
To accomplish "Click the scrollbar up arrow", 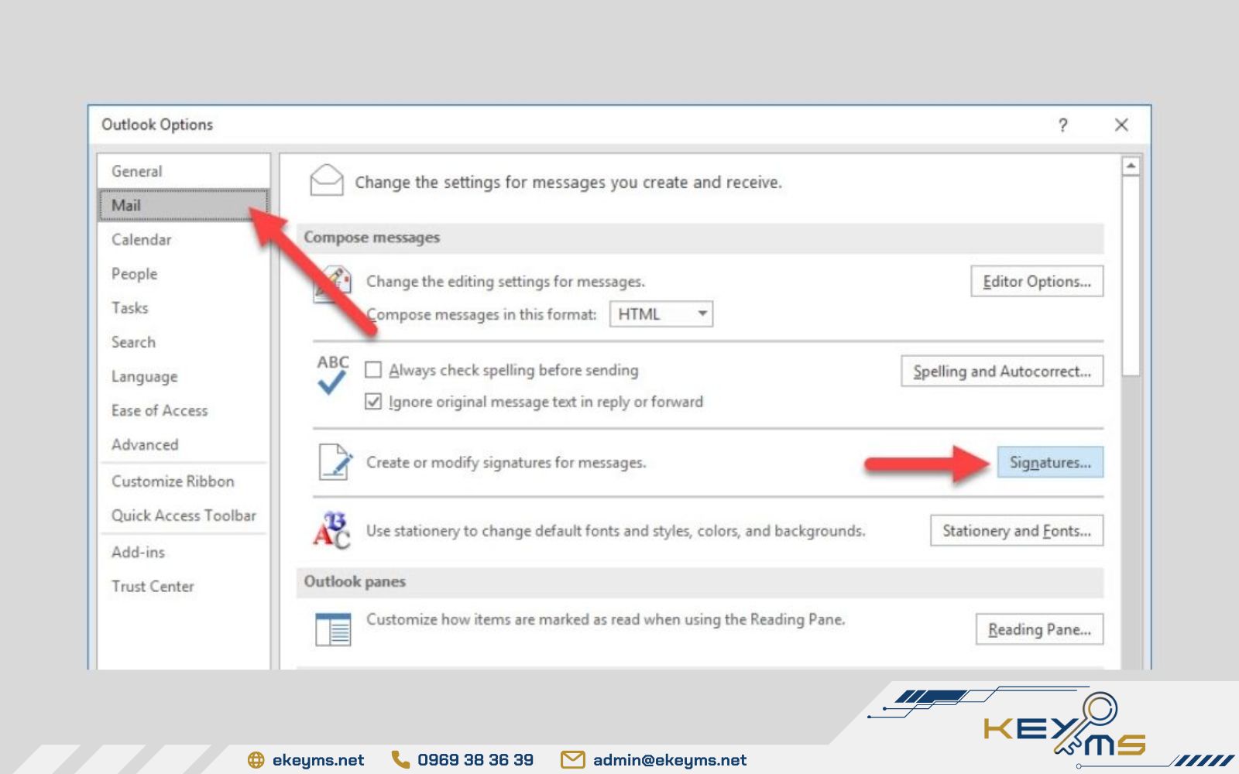I will [x=1131, y=166].
